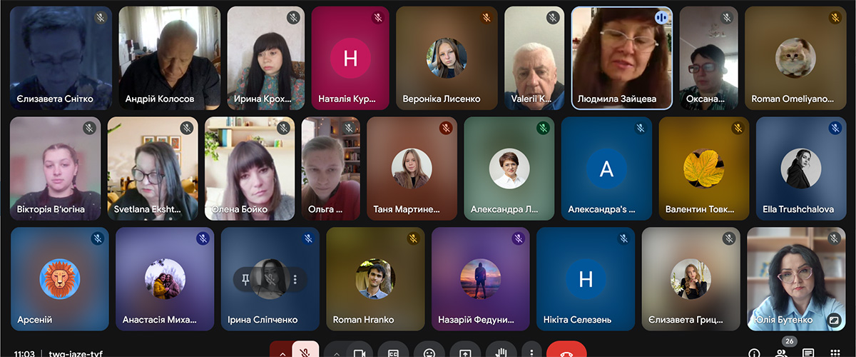The height and width of the screenshot is (357, 856).
Task: Select Олена Бойко video tile
Action: (250, 169)
